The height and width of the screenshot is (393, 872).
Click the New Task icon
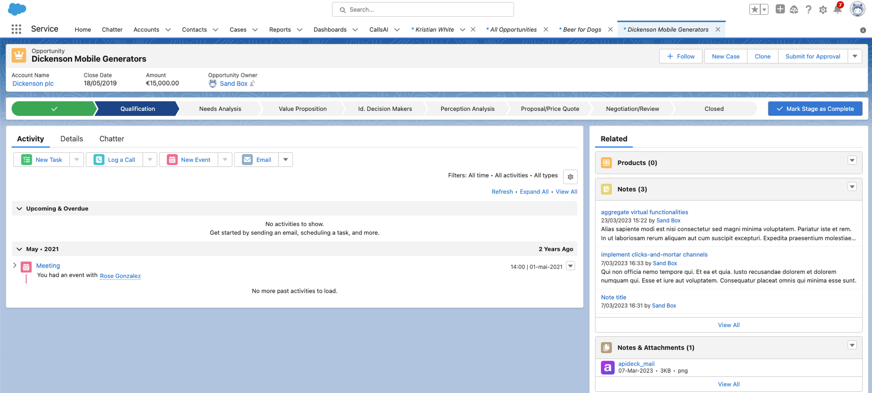pos(27,160)
